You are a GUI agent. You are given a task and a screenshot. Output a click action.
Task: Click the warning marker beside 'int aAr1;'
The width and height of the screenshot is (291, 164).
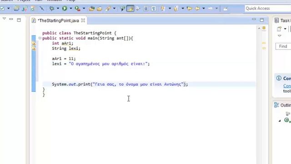pos(34,44)
